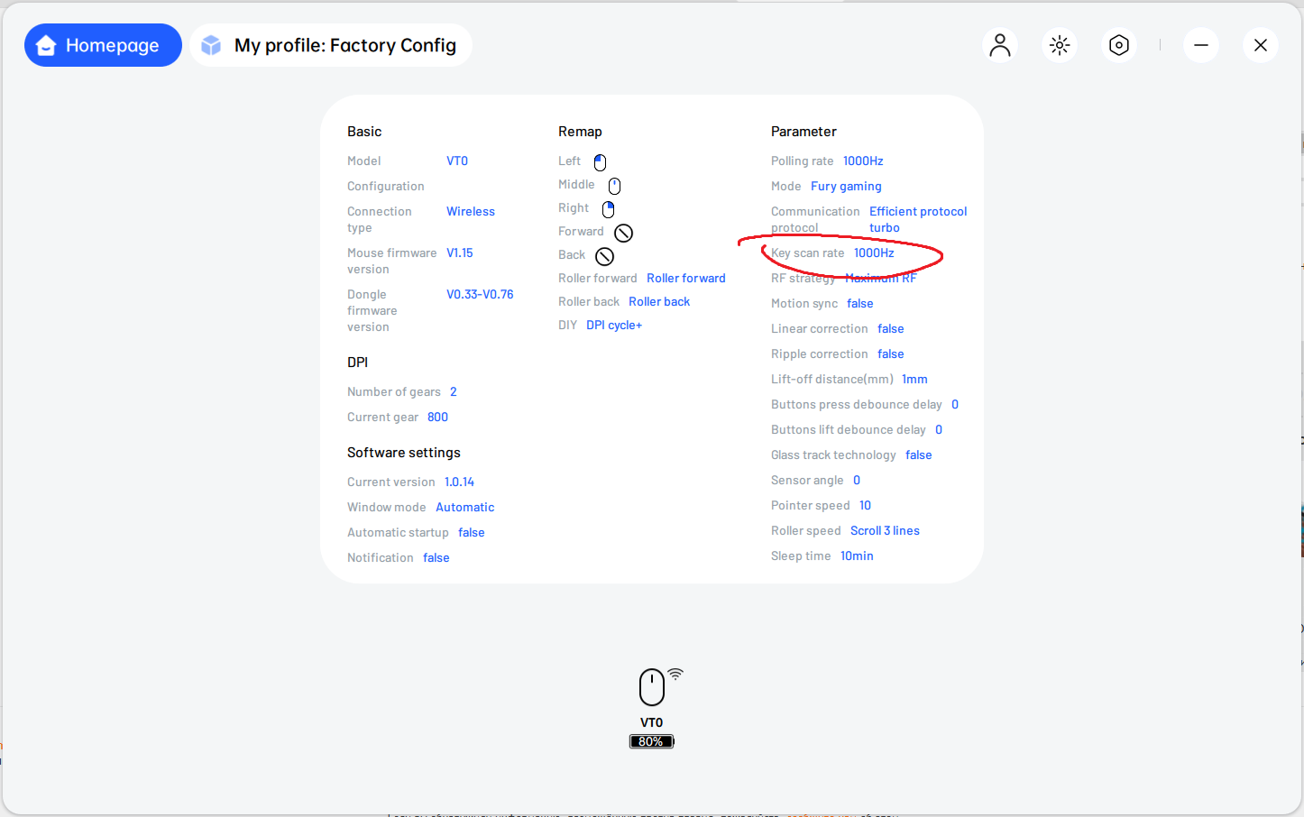Click the Automatic startup false value

471,533
